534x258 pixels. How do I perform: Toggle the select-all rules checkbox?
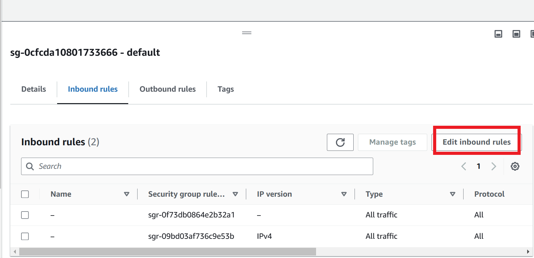[x=25, y=194]
